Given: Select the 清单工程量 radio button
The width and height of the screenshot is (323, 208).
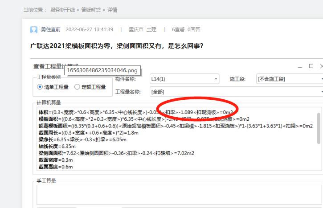Looking at the screenshot, I should tap(40, 87).
